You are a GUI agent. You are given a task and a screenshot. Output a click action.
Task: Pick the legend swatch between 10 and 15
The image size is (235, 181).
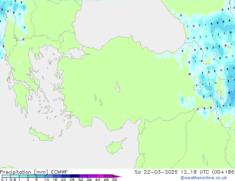coord(49,176)
